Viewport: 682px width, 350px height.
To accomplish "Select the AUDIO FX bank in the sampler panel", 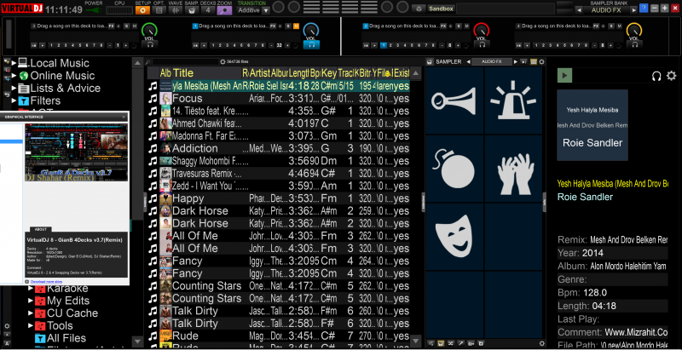I will pyautogui.click(x=491, y=61).
